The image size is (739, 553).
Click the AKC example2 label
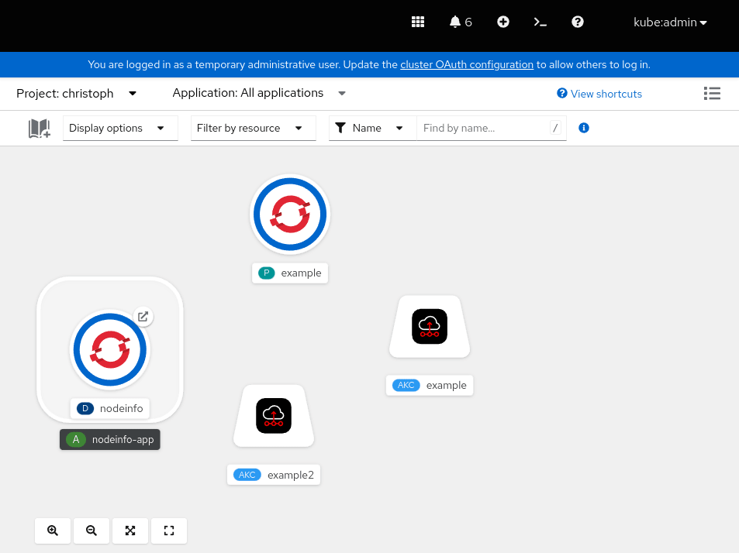pyautogui.click(x=274, y=475)
